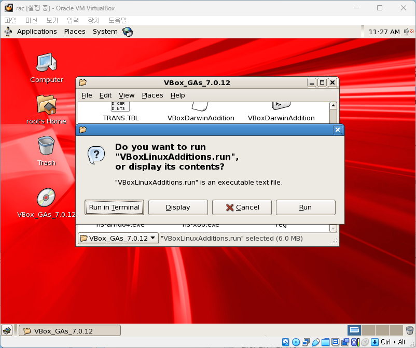The width and height of the screenshot is (416, 348).
Task: Click the GNOME foot logo icon
Action: pos(8,32)
